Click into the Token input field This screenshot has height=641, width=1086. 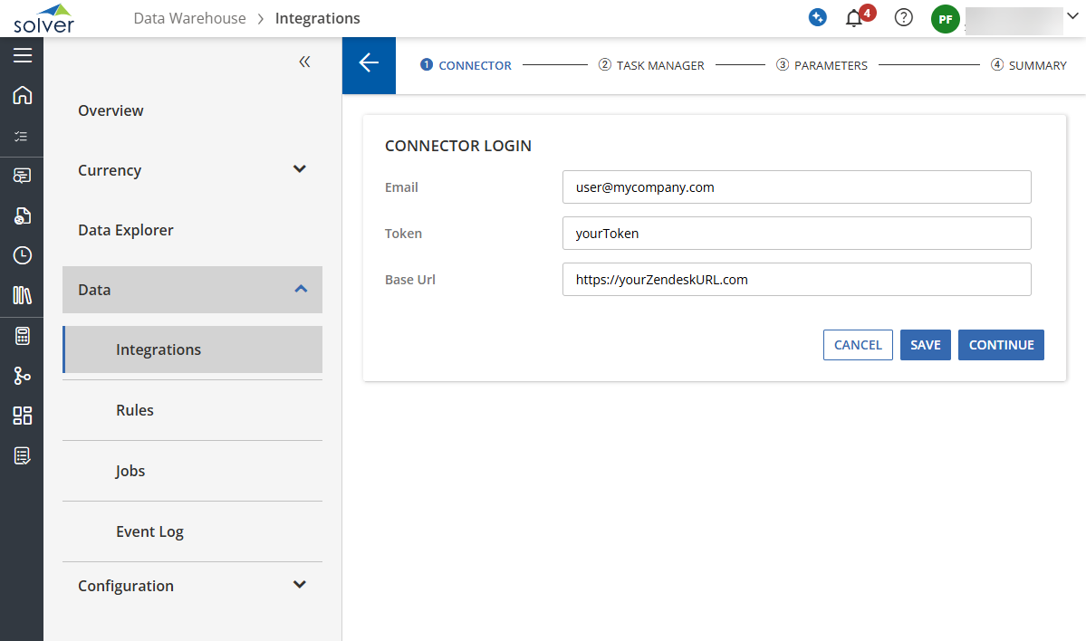click(796, 233)
